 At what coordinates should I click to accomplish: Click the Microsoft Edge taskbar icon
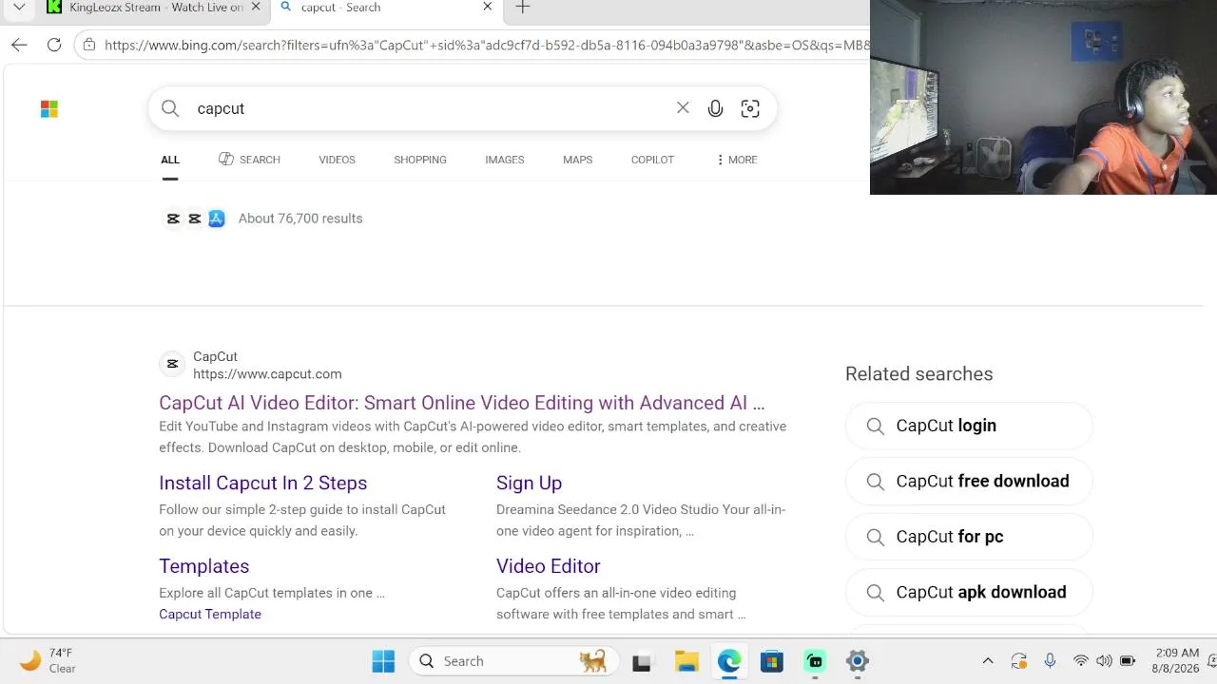pyautogui.click(x=729, y=661)
